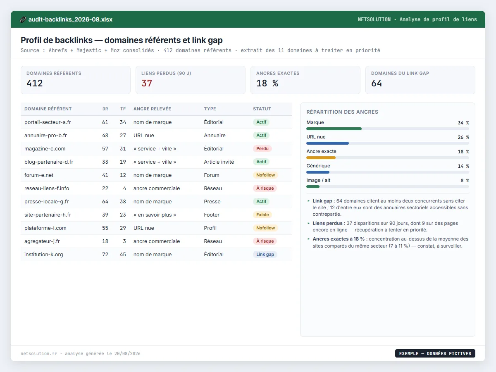Click the Exemple — données fictives badge
This screenshot has width=496, height=372.
tap(435, 353)
